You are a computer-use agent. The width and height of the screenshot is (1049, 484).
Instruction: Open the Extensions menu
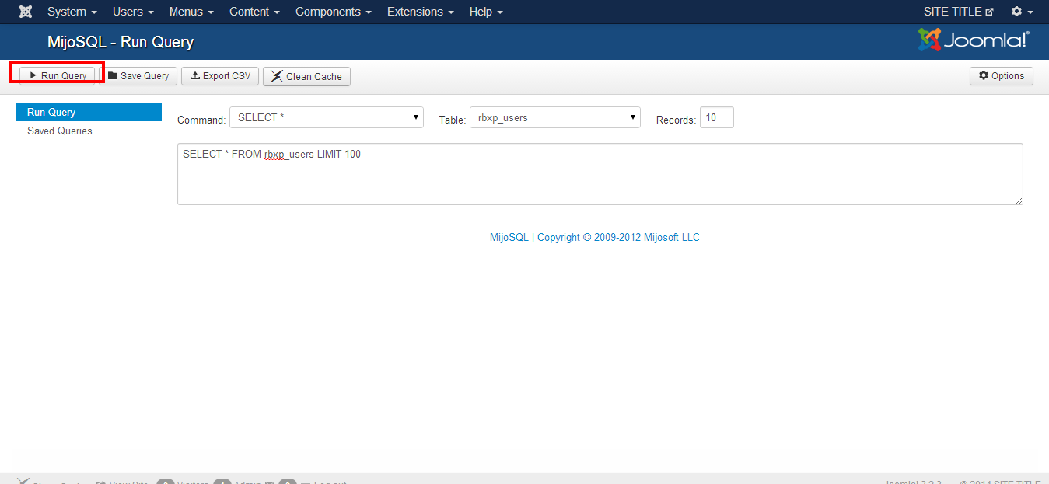tap(421, 12)
